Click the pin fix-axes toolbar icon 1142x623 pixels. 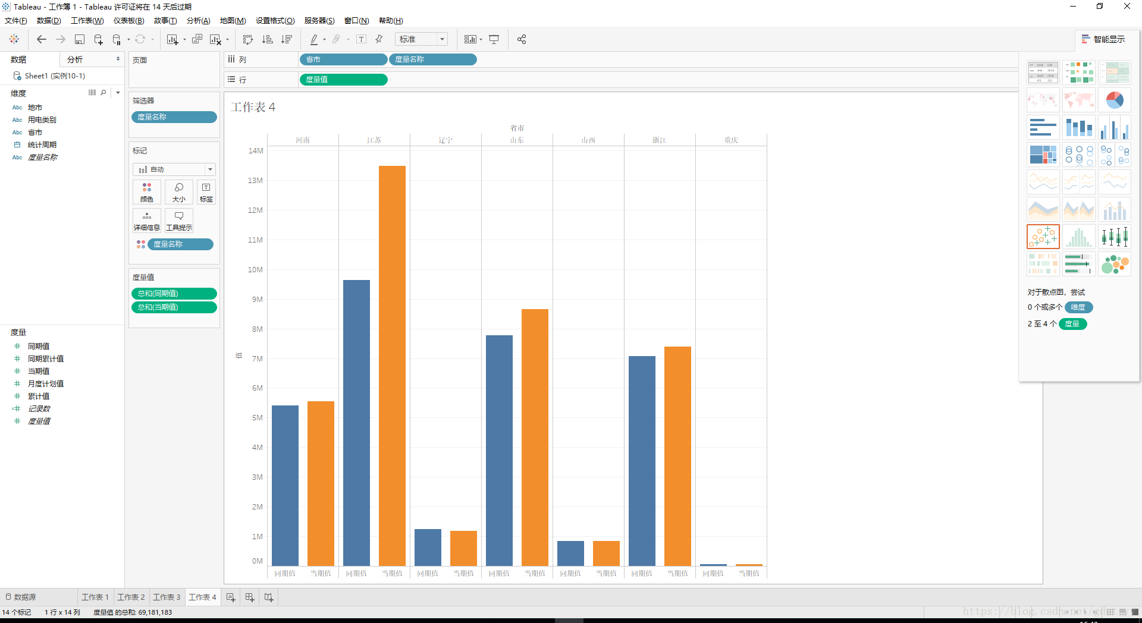click(x=379, y=39)
